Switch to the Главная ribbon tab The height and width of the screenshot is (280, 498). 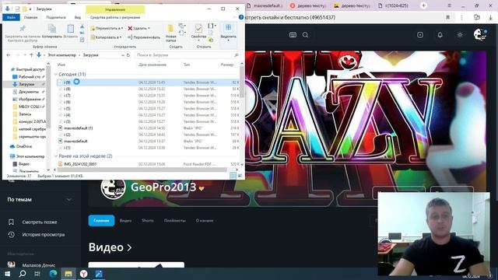(x=31, y=17)
